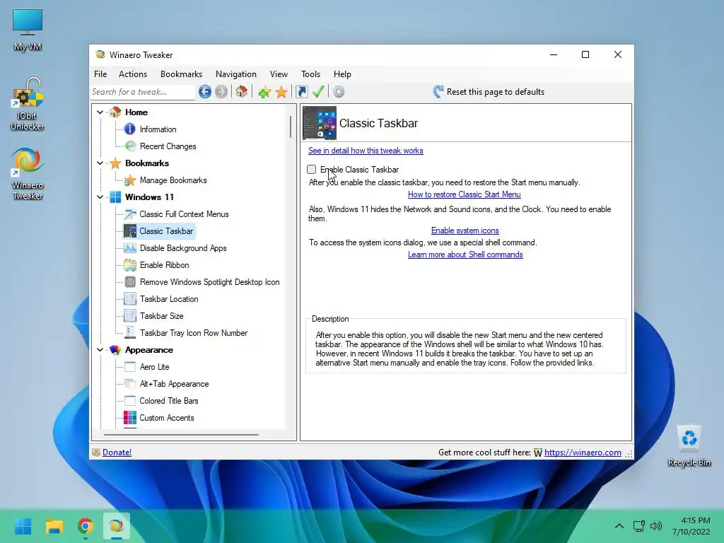
Task: Click the Winaero Tweaker taskbar icon
Action: pos(117,526)
